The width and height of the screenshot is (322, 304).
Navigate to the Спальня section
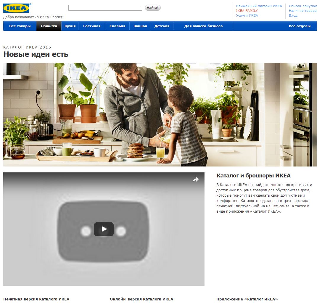tap(117, 26)
